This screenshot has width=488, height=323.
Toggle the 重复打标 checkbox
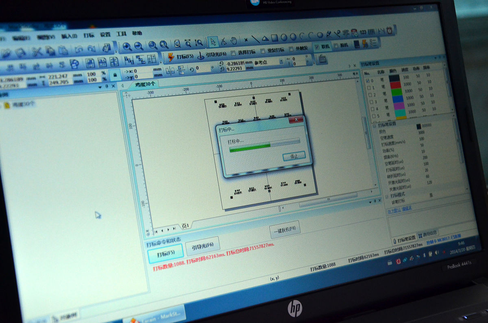click(263, 51)
